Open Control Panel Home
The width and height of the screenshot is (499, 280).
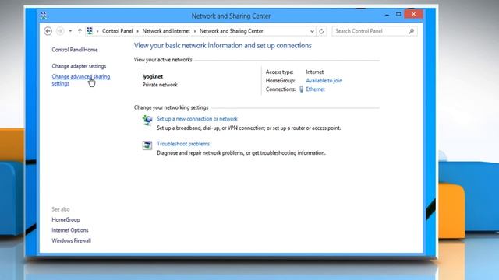75,50
